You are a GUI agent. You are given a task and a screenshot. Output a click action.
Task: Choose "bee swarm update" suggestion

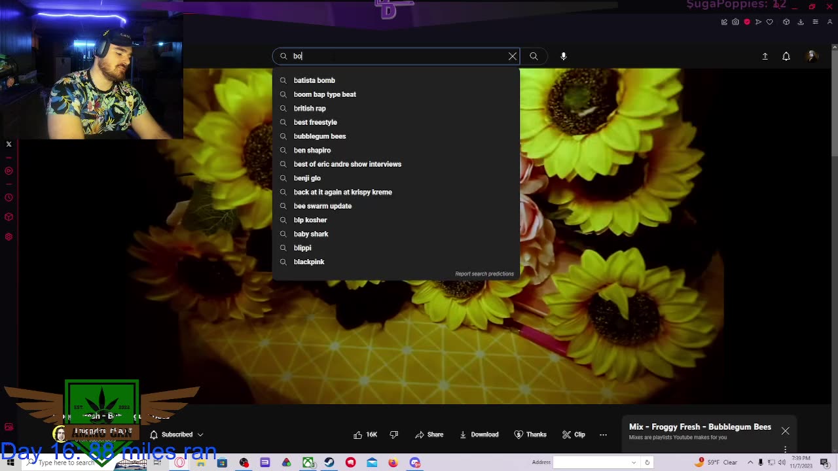[396, 206]
